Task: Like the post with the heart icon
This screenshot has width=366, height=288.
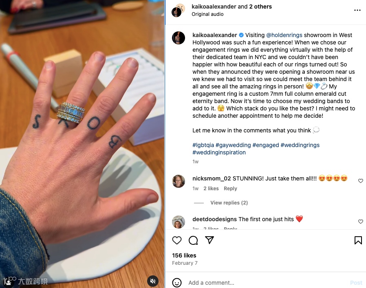Action: 177,240
